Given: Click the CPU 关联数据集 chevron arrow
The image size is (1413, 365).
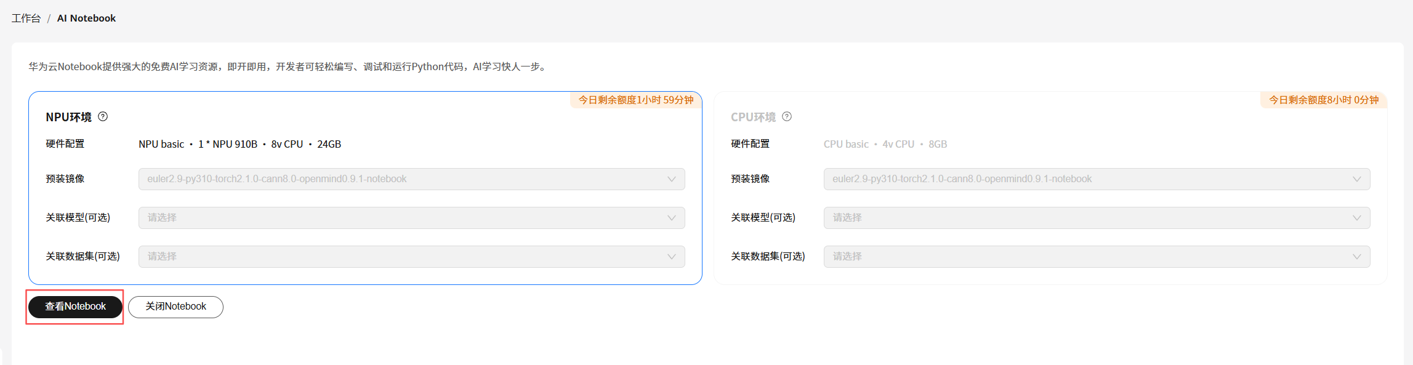Looking at the screenshot, I should (x=1356, y=257).
